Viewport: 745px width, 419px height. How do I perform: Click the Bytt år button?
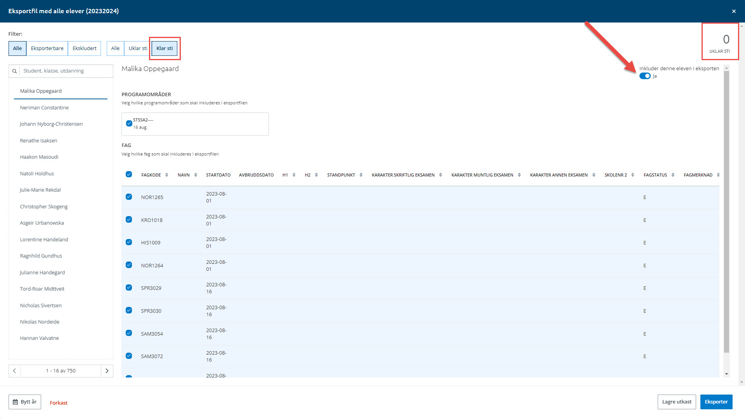point(25,402)
